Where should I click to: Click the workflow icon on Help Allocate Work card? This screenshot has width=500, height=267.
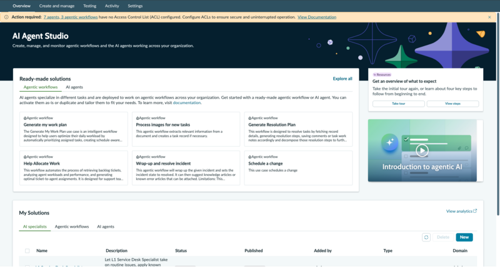click(25, 157)
